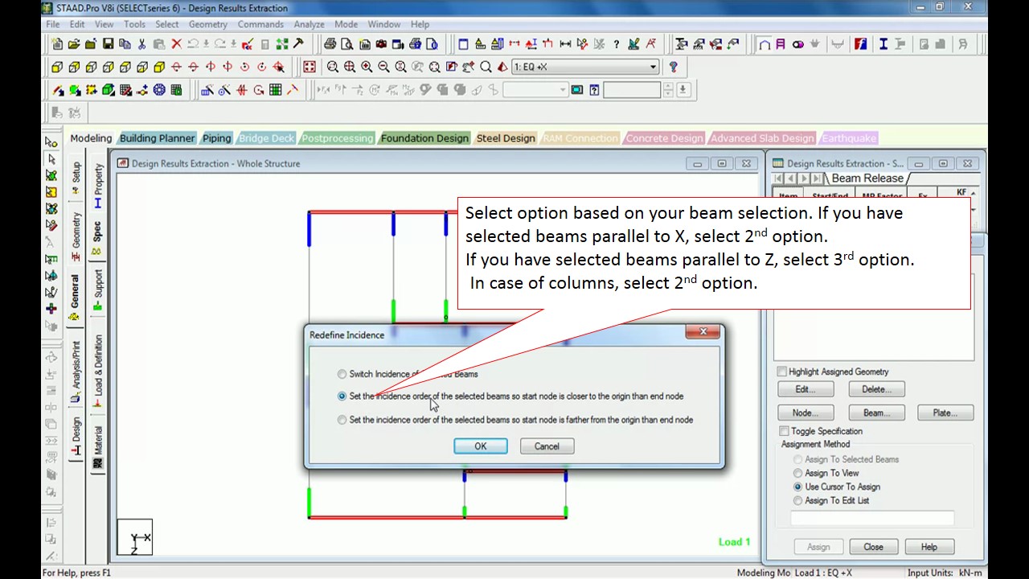Click the Beam... button in the right panel
This screenshot has height=579, width=1029.
tap(875, 413)
